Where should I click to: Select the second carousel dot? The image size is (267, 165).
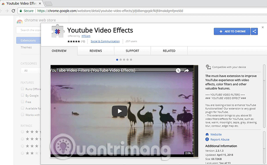[x=120, y=60]
